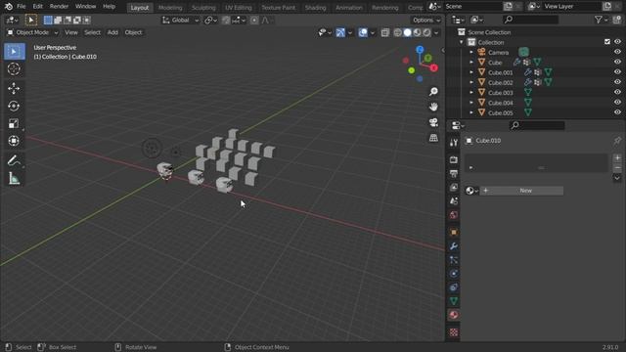
Task: Add a material slot with plus button
Action: click(x=617, y=158)
